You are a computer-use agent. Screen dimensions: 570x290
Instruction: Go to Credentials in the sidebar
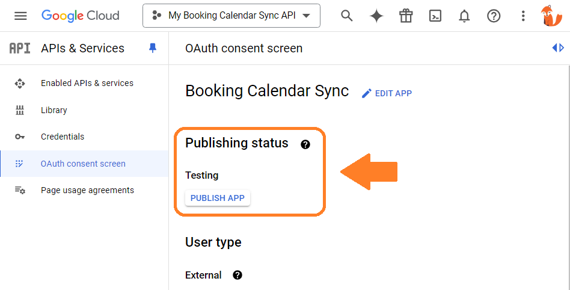pos(84,137)
